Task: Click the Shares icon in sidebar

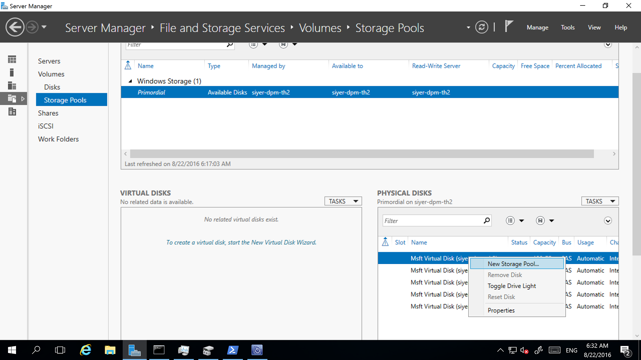Action: pyautogui.click(x=48, y=113)
